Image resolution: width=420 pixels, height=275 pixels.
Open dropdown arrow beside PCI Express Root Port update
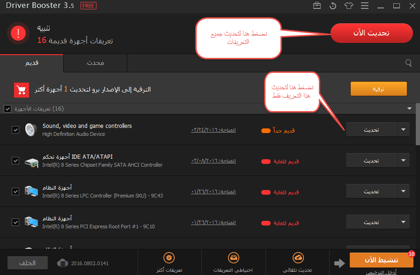pos(404,222)
